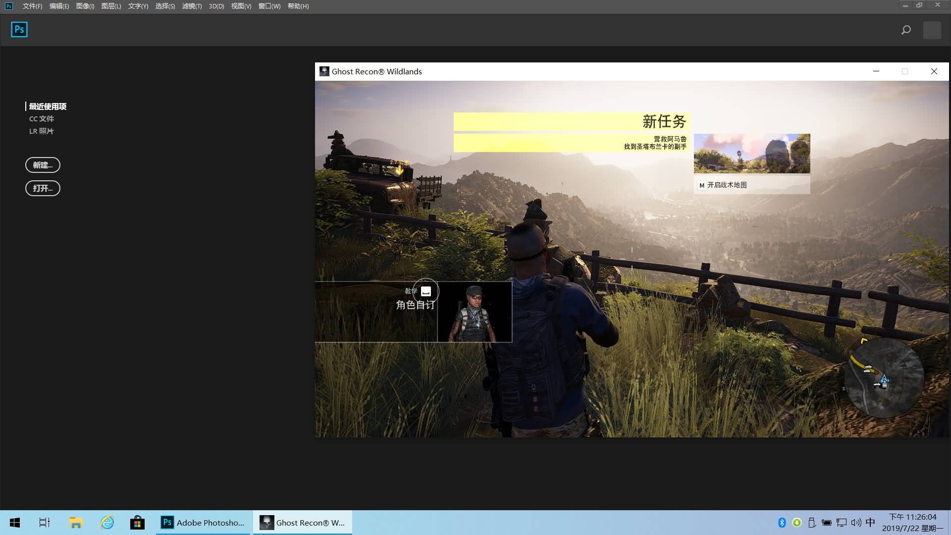The height and width of the screenshot is (535, 951).
Task: Minimize the Ghost Recon Wildlands window
Action: [x=876, y=71]
